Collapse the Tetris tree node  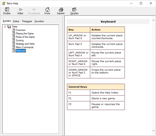pyautogui.click(x=5, y=27)
